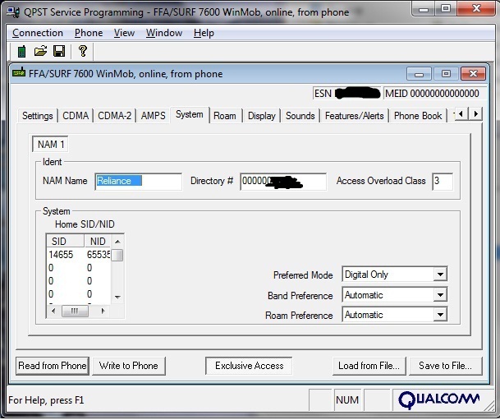Click the QPST application icon in title bar
The width and height of the screenshot is (500, 420).
[13, 12]
